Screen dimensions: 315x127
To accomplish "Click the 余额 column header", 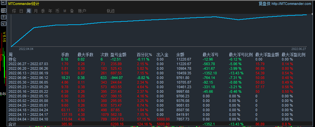I will [180, 55].
